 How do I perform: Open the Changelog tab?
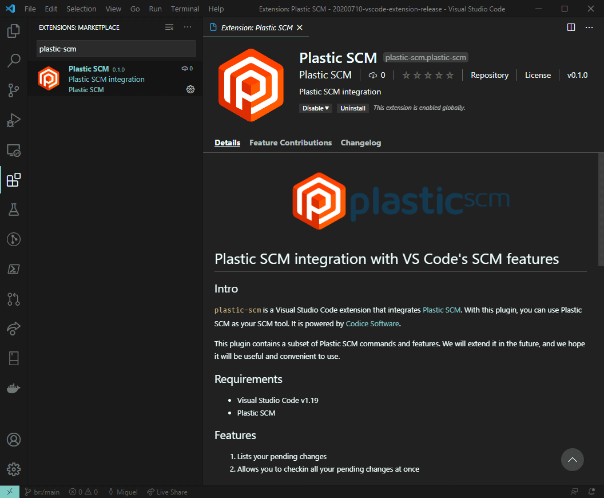(x=361, y=143)
